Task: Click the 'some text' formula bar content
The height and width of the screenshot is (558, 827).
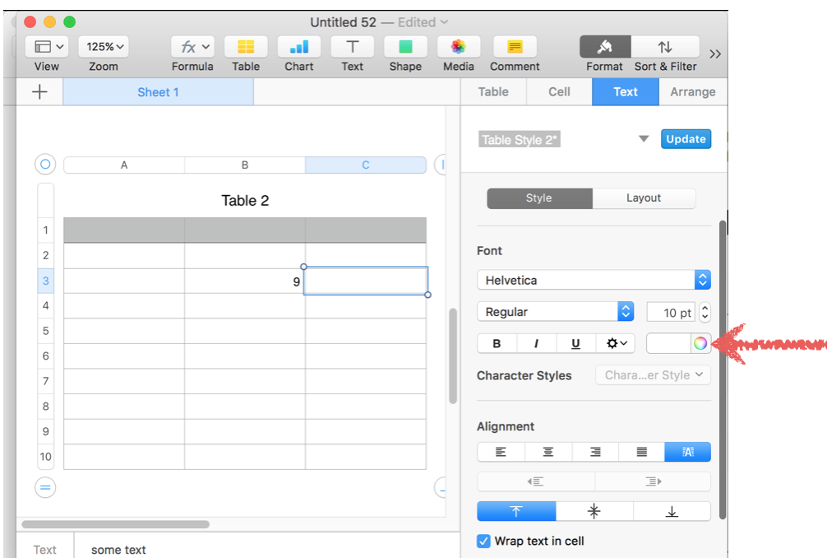Action: pyautogui.click(x=118, y=550)
